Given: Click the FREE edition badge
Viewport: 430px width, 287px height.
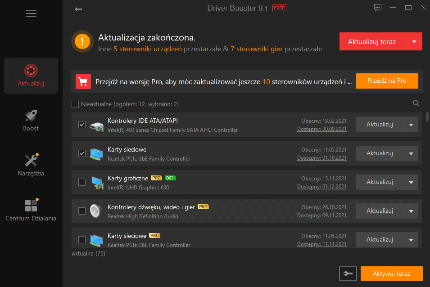Looking at the screenshot, I should [279, 8].
